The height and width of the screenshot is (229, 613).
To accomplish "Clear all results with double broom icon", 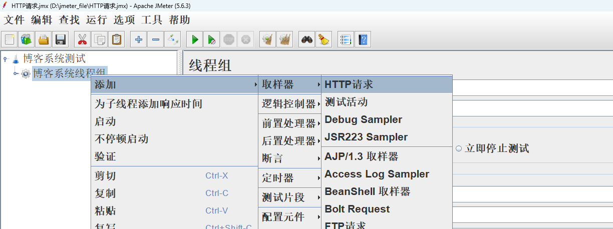I will pos(285,39).
